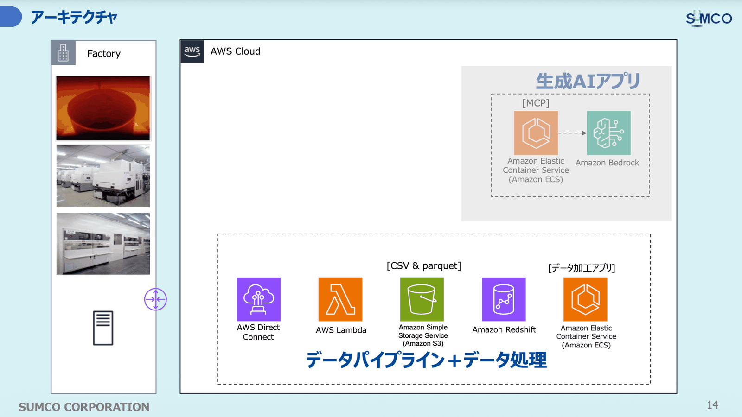Click the [MCP] label
This screenshot has width=742, height=417.
tap(536, 103)
